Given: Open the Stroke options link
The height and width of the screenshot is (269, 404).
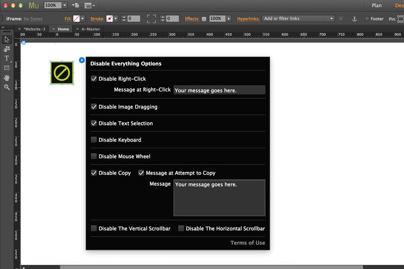Looking at the screenshot, I should [x=97, y=19].
